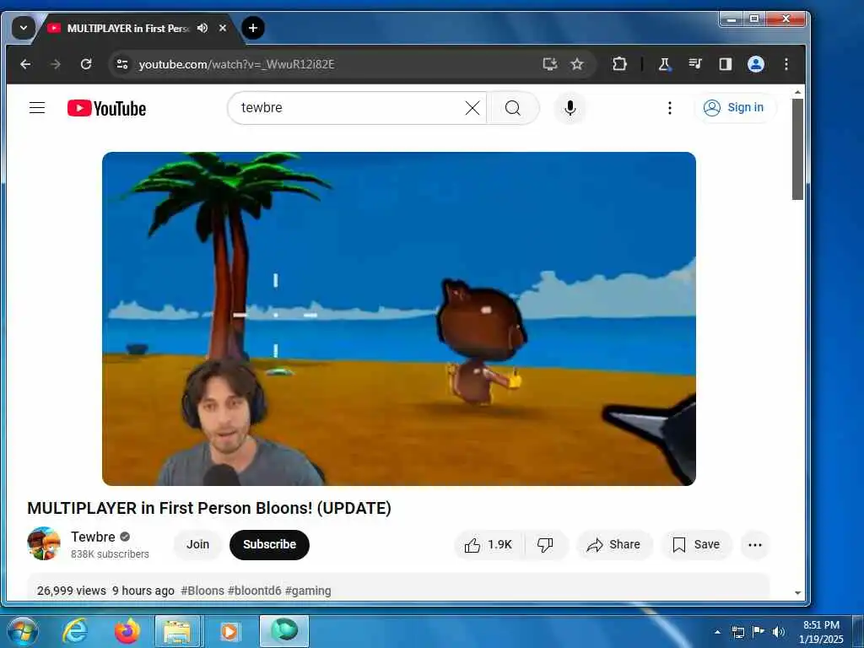The width and height of the screenshot is (864, 648).
Task: Open YouTube settings three-dot menu
Action: (x=669, y=108)
